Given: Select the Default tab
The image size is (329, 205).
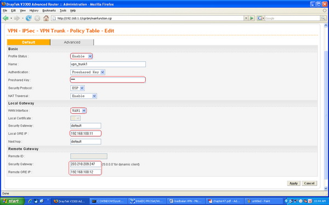Looking at the screenshot, I should (x=29, y=42).
